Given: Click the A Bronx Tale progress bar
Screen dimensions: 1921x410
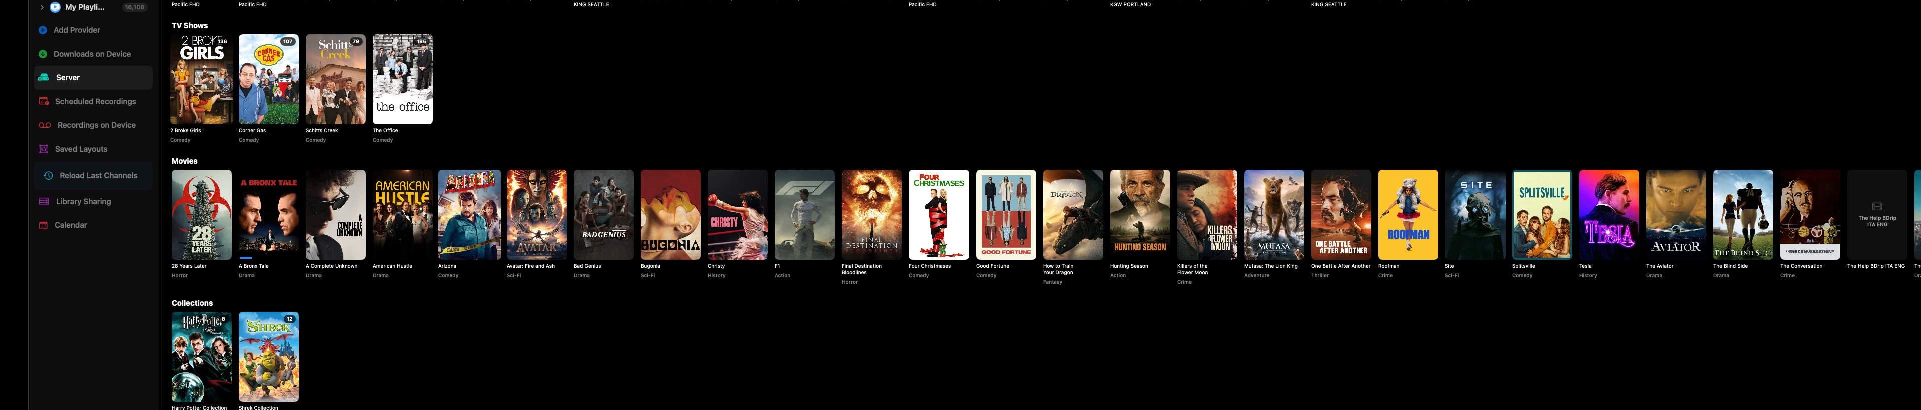Looking at the screenshot, I should (246, 258).
